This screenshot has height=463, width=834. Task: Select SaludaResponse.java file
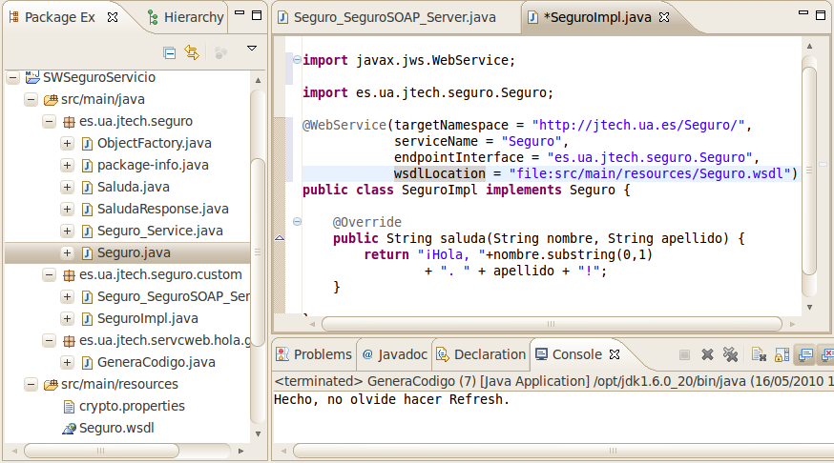click(x=163, y=210)
